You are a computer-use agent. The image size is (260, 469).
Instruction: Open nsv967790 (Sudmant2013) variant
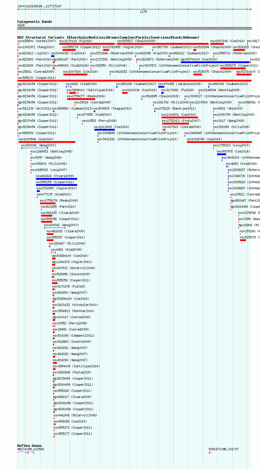tap(172, 47)
